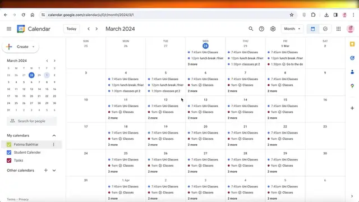
Task: Open Google Maps side panel icon
Action: pos(352,86)
